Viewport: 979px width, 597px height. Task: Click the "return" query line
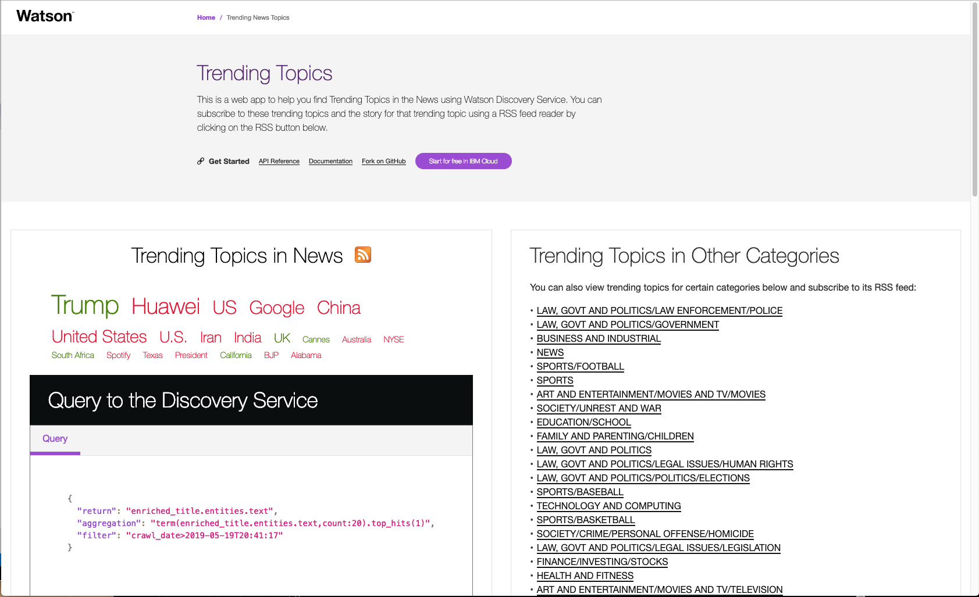point(177,511)
